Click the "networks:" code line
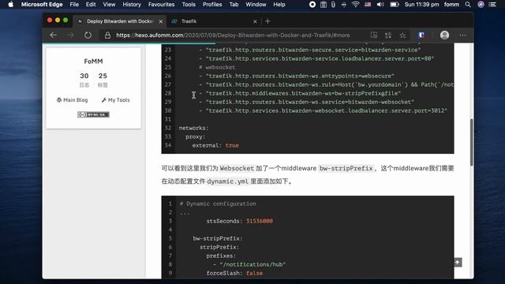 coord(193,128)
